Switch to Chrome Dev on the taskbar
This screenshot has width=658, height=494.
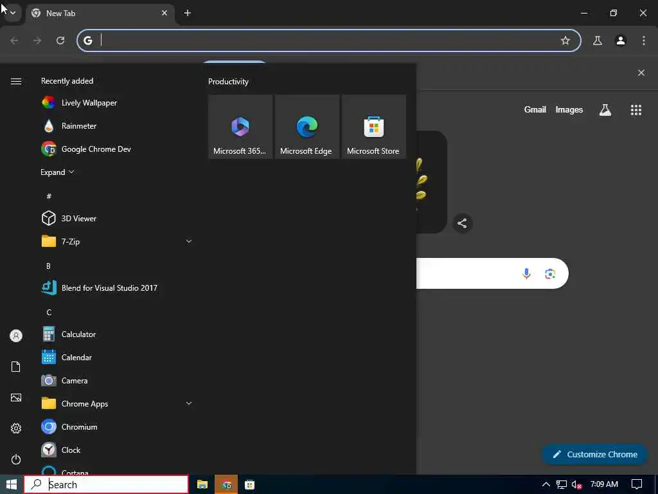[x=226, y=484]
